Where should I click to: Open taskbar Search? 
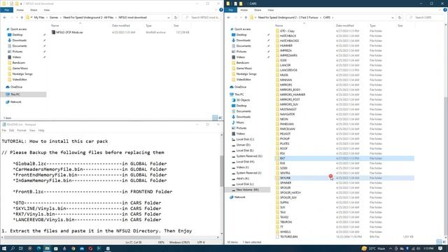[13, 248]
